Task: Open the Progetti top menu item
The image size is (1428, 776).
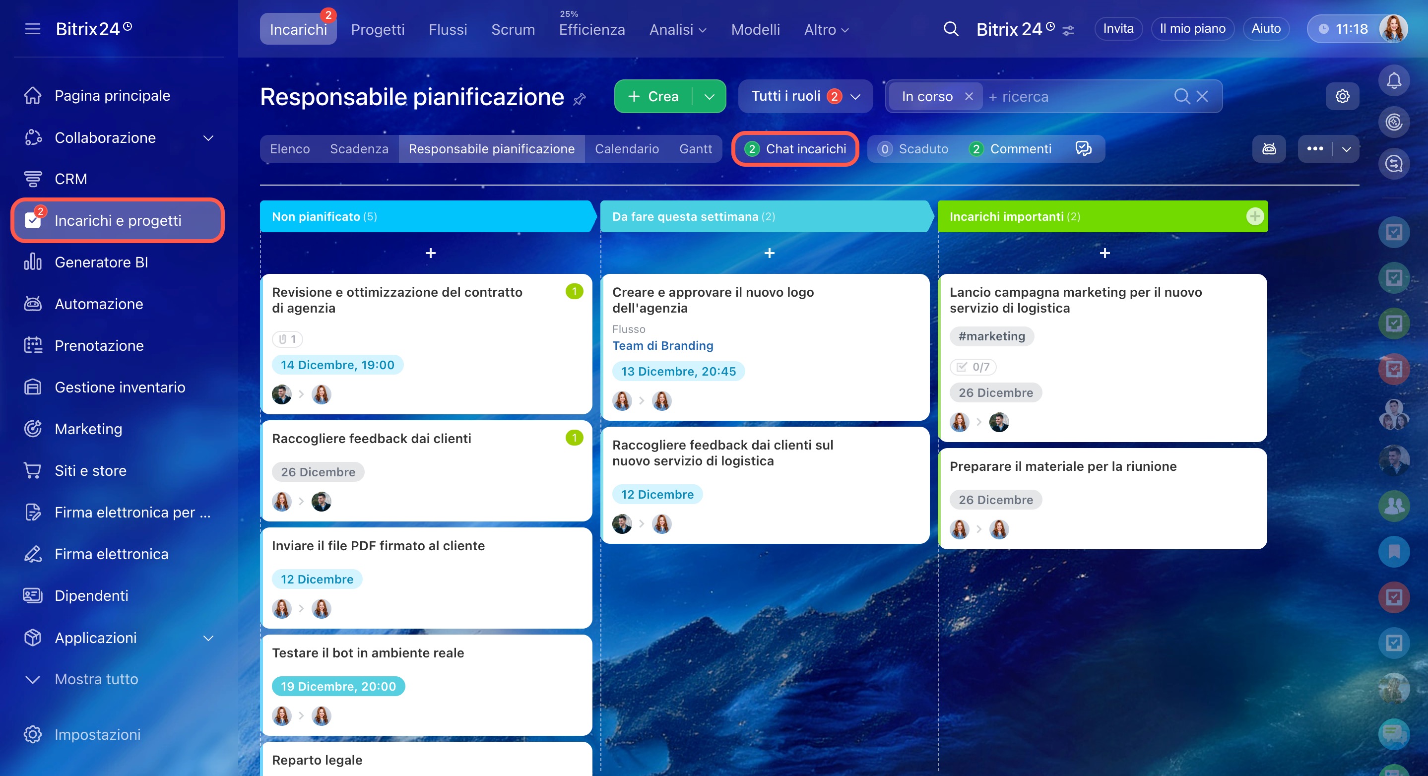Action: point(378,29)
